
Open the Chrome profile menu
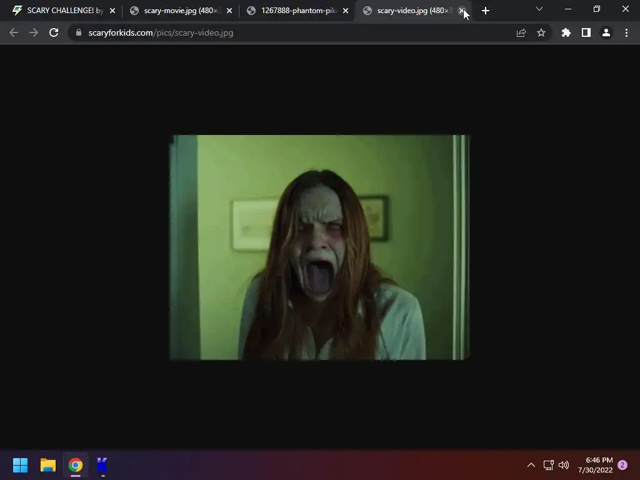(x=606, y=32)
